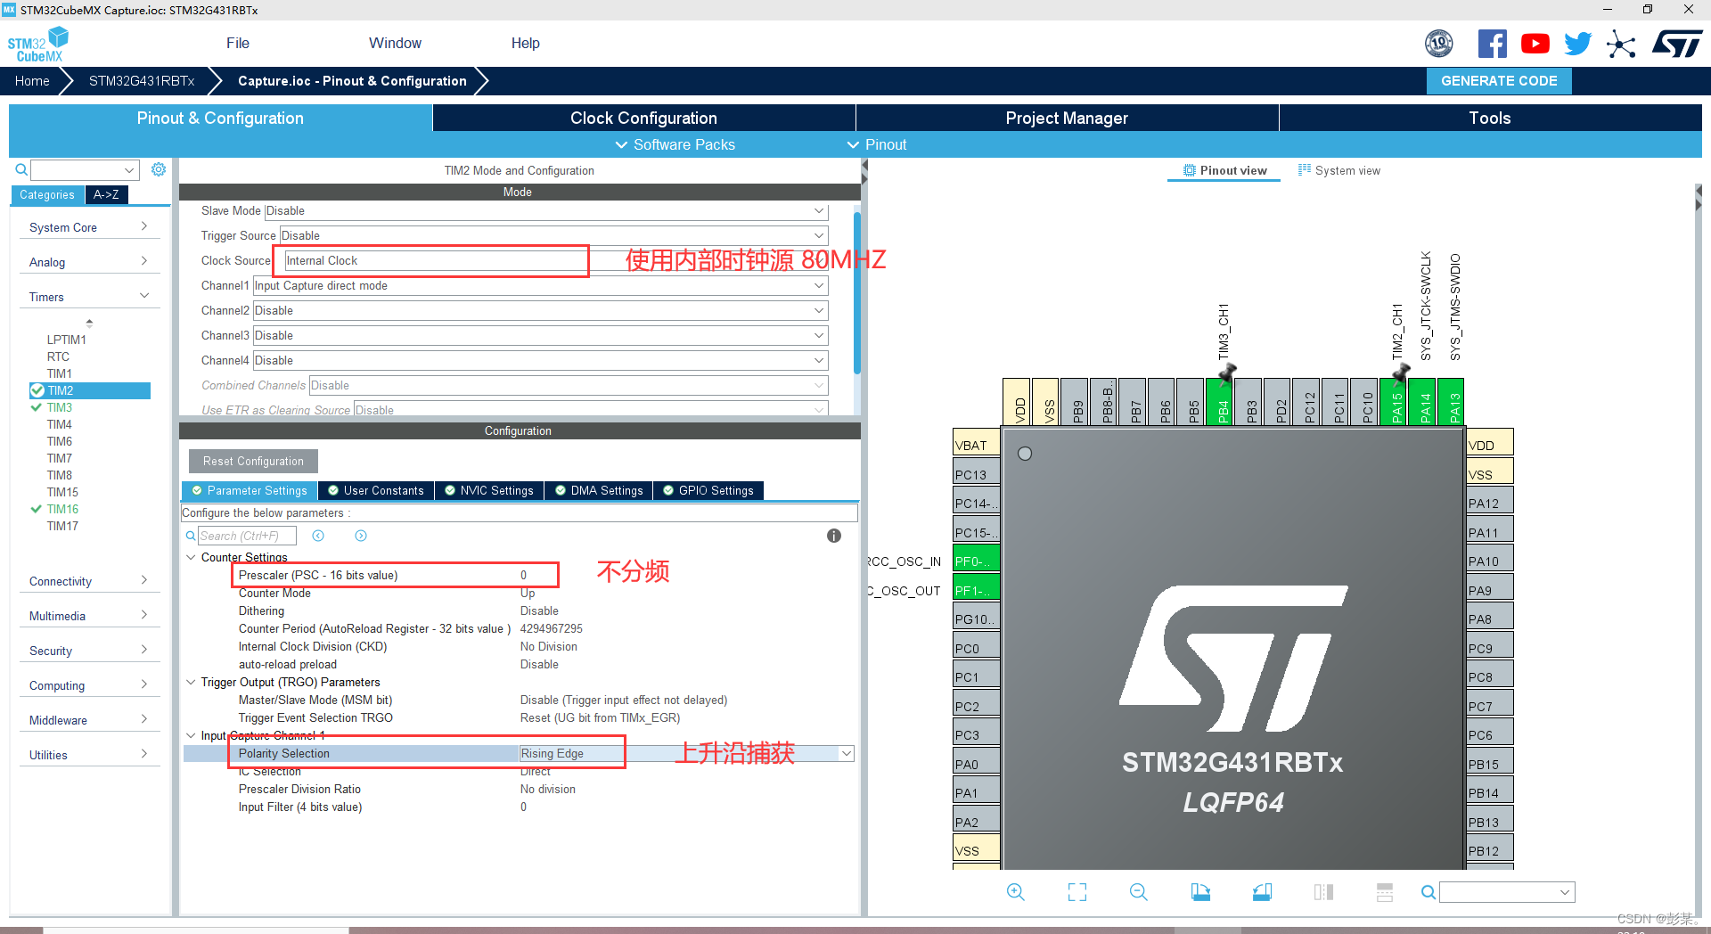
Task: Open the Window menu
Action: click(395, 43)
